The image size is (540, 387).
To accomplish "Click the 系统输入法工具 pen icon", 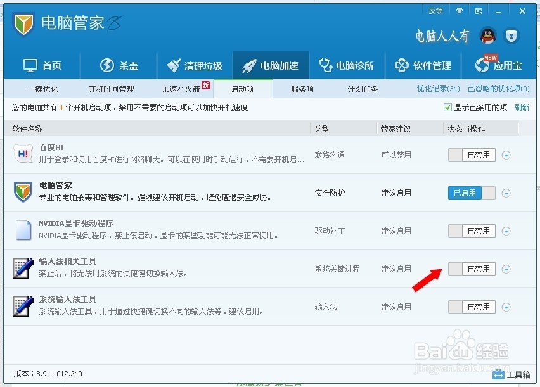I will tap(23, 306).
